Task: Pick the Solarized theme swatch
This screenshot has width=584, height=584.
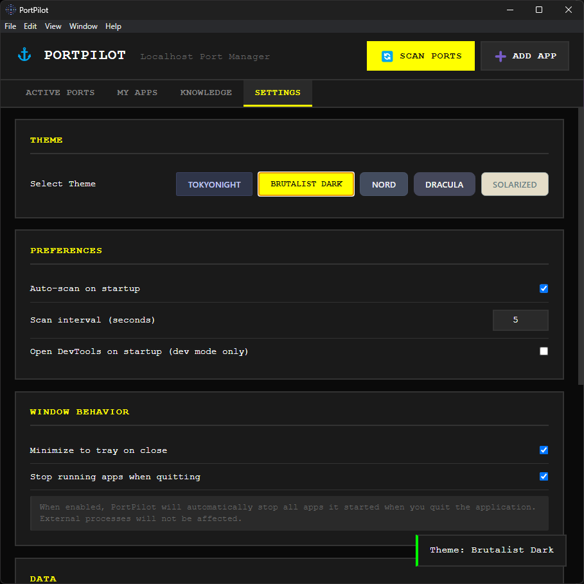Action: [x=515, y=184]
